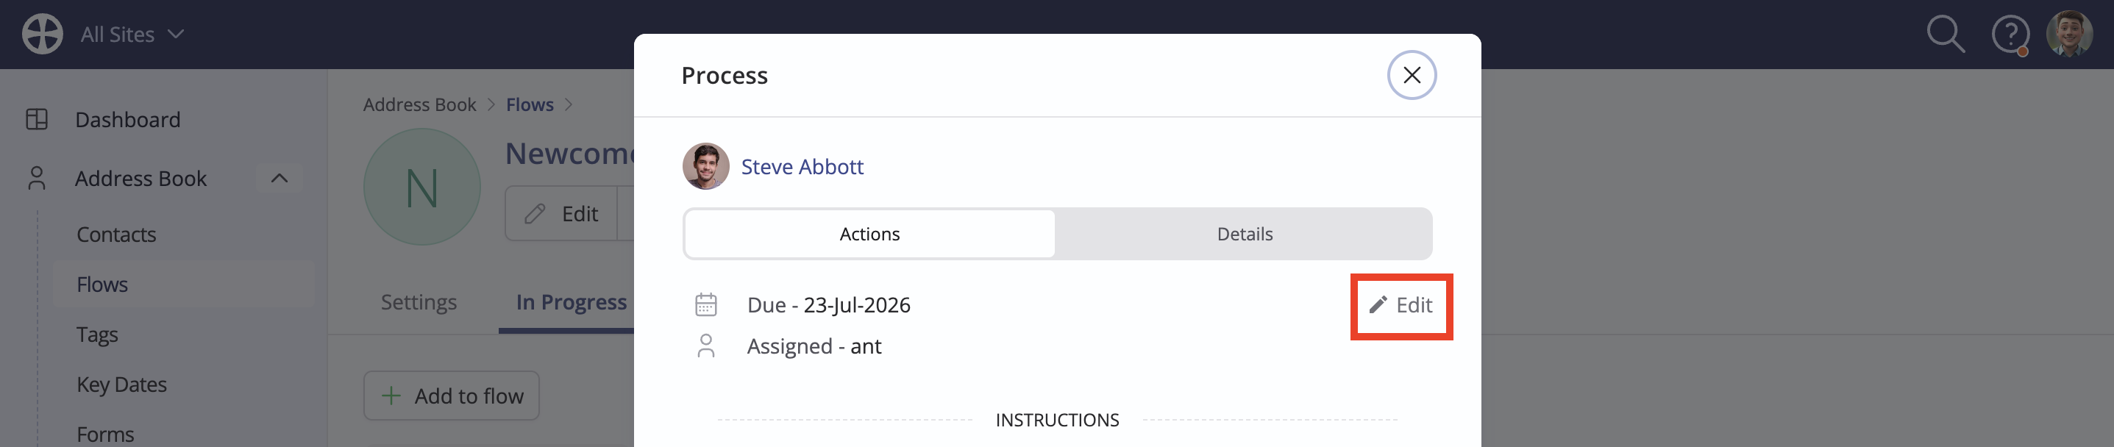Open the search magnifier icon
Viewport: 2114px width, 447px height.
[x=1946, y=35]
